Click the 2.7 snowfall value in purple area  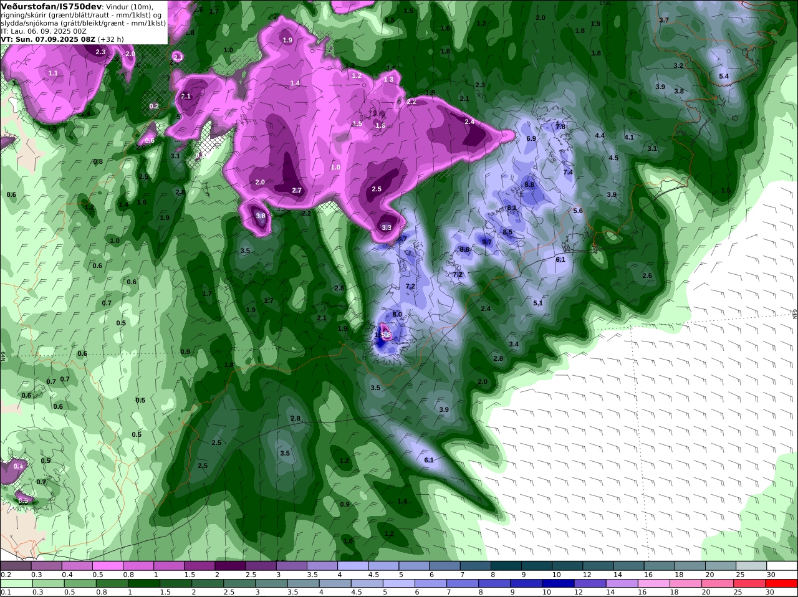pos(297,190)
